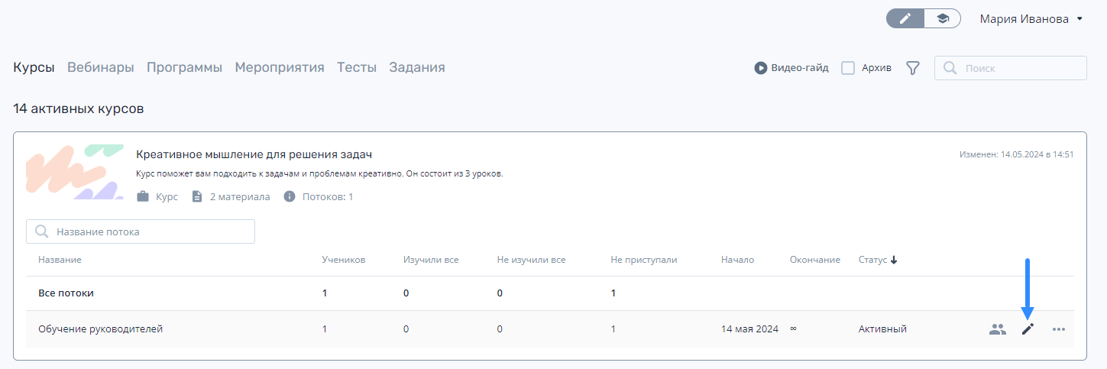Switch to student mode graduation cap toggle
This screenshot has width=1107, height=369.
coord(943,19)
